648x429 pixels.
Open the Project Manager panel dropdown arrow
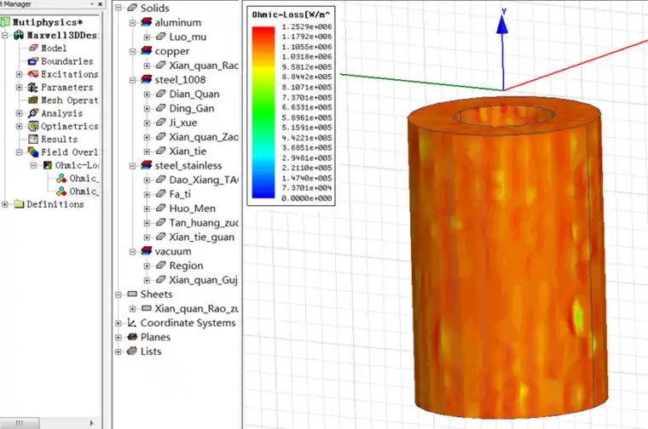pos(92,3)
